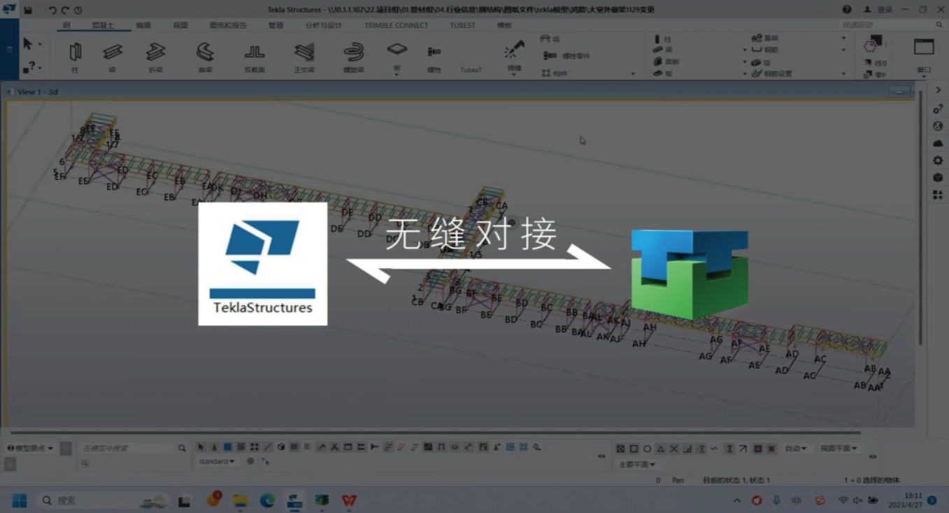Toggle the X intersection snap switch
The height and width of the screenshot is (513, 949).
(673, 449)
